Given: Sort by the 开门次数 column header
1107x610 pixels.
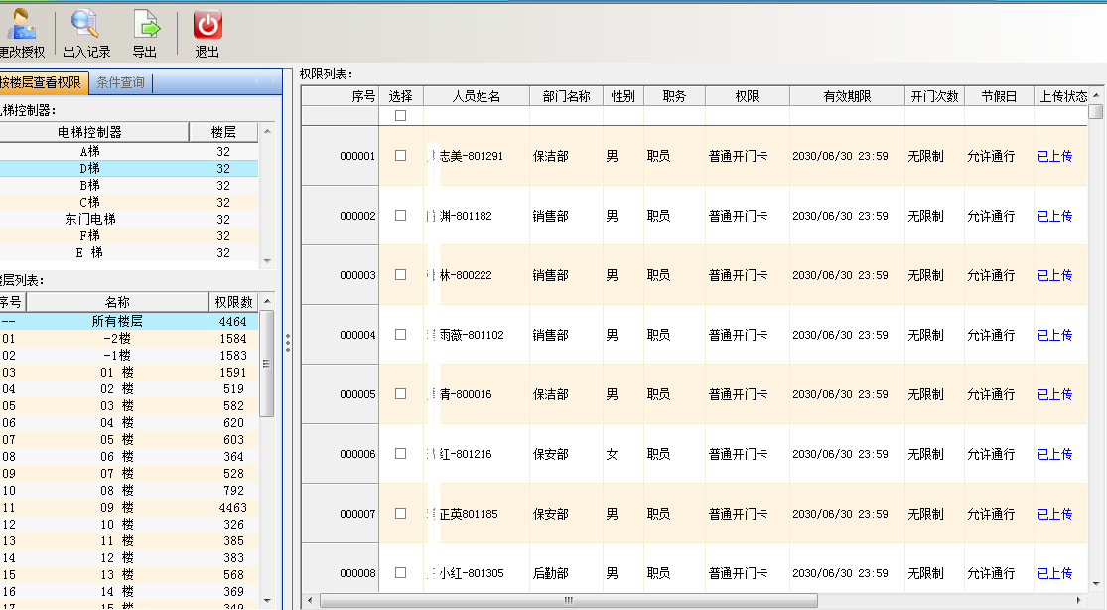Looking at the screenshot, I should pyautogui.click(x=934, y=96).
